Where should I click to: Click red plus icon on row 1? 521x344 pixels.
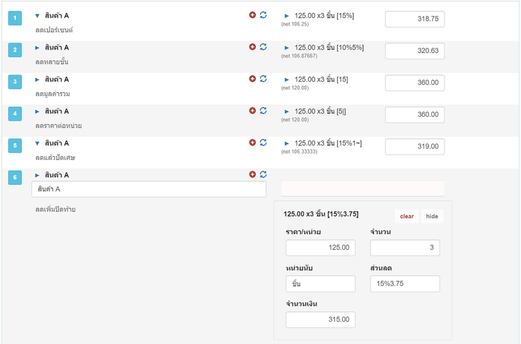252,15
